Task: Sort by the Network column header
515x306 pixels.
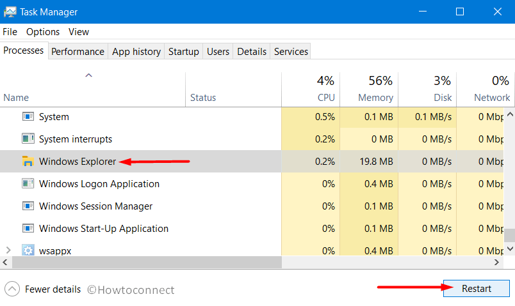Action: click(x=486, y=89)
